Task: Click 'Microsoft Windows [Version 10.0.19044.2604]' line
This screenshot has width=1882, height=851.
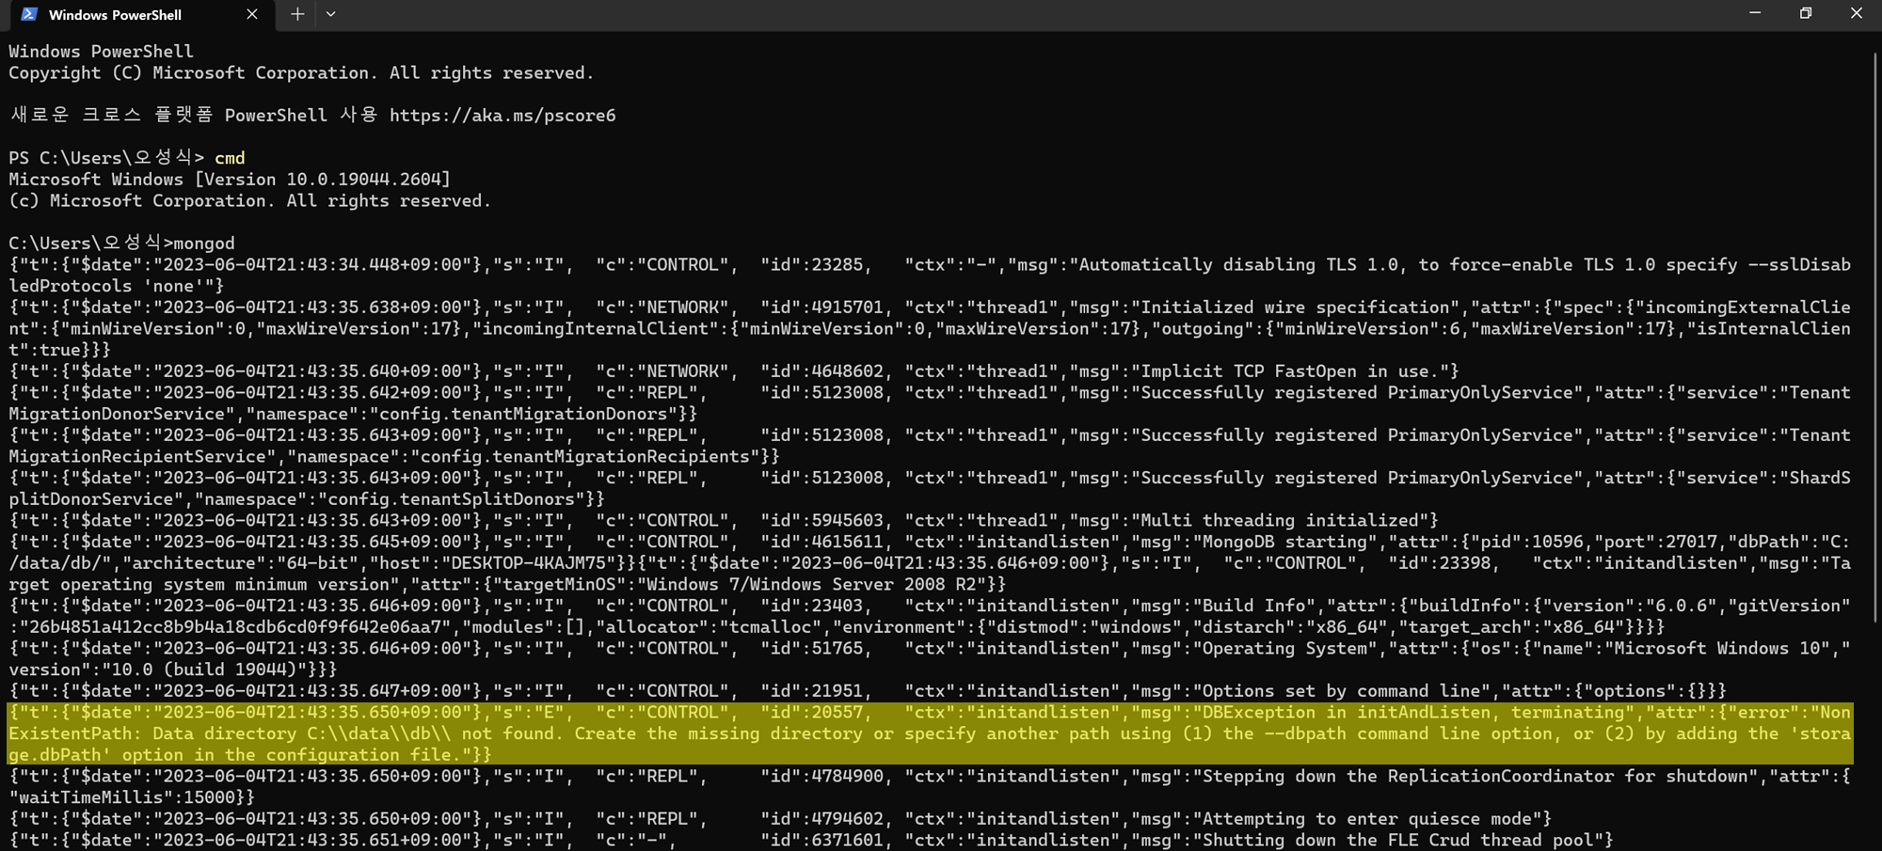Action: [230, 180]
